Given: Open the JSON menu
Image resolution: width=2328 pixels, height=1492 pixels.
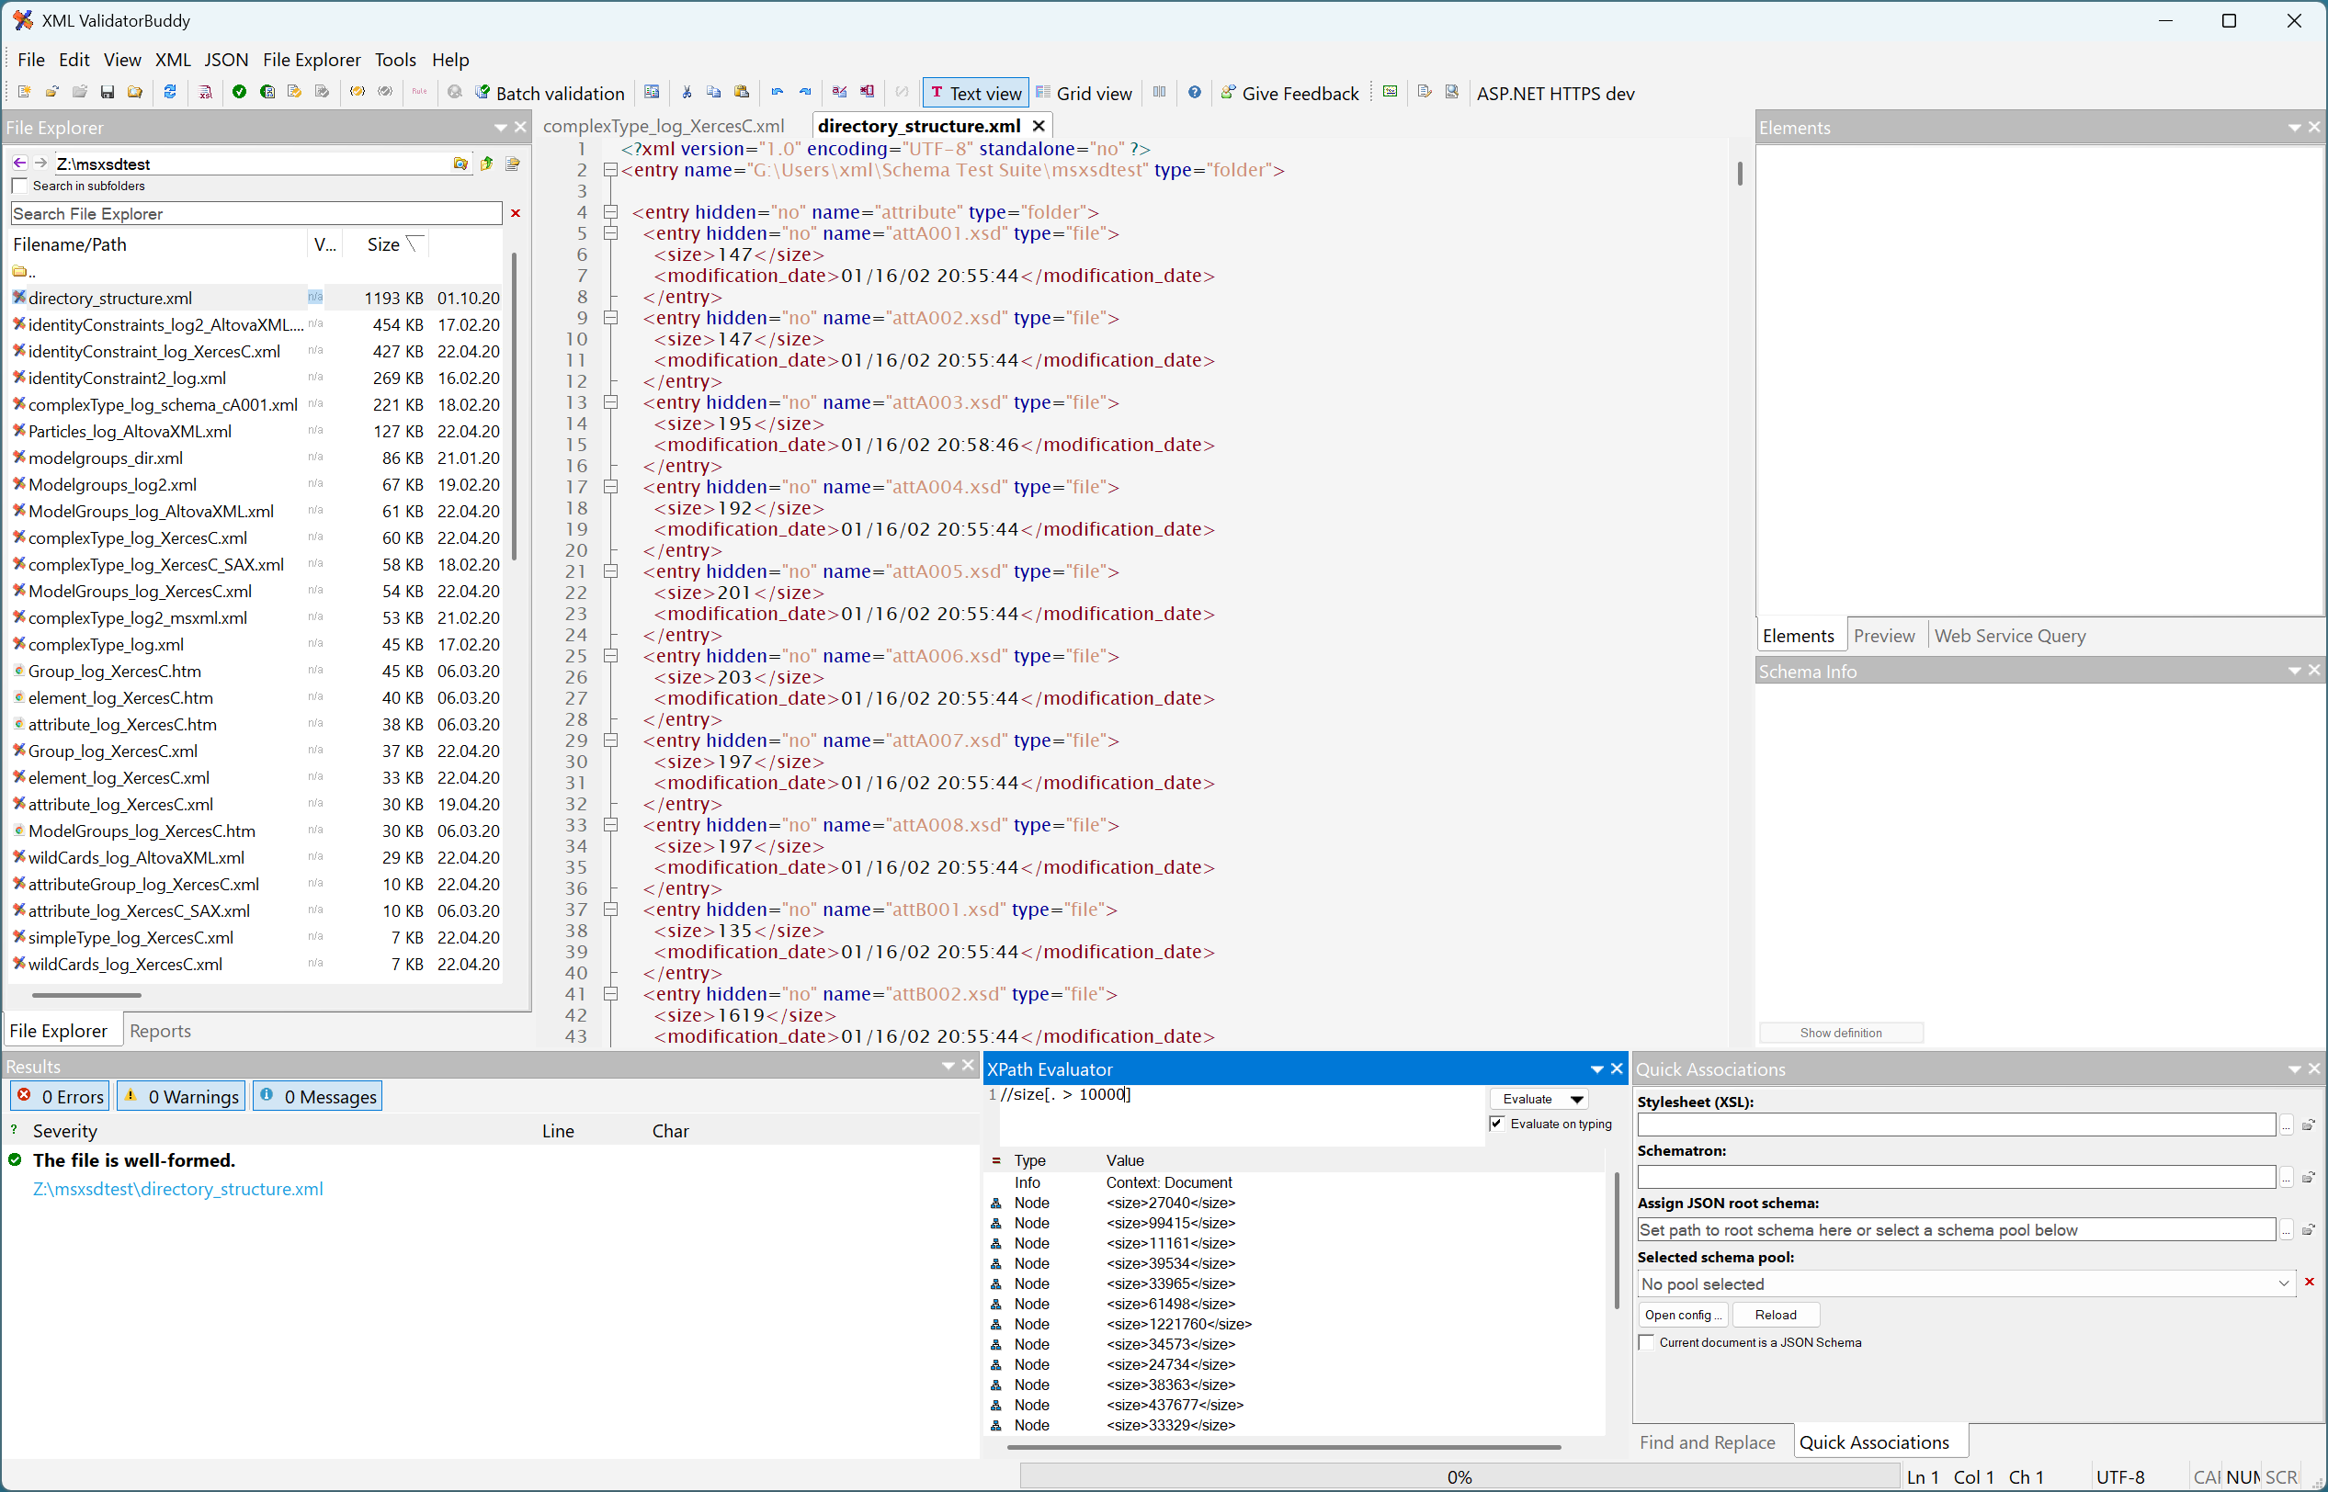Looking at the screenshot, I should coord(226,59).
